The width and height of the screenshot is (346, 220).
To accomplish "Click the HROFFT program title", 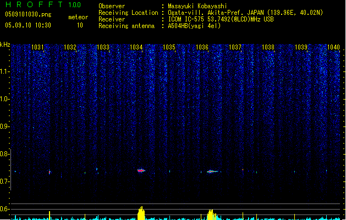I will pos(43,4).
